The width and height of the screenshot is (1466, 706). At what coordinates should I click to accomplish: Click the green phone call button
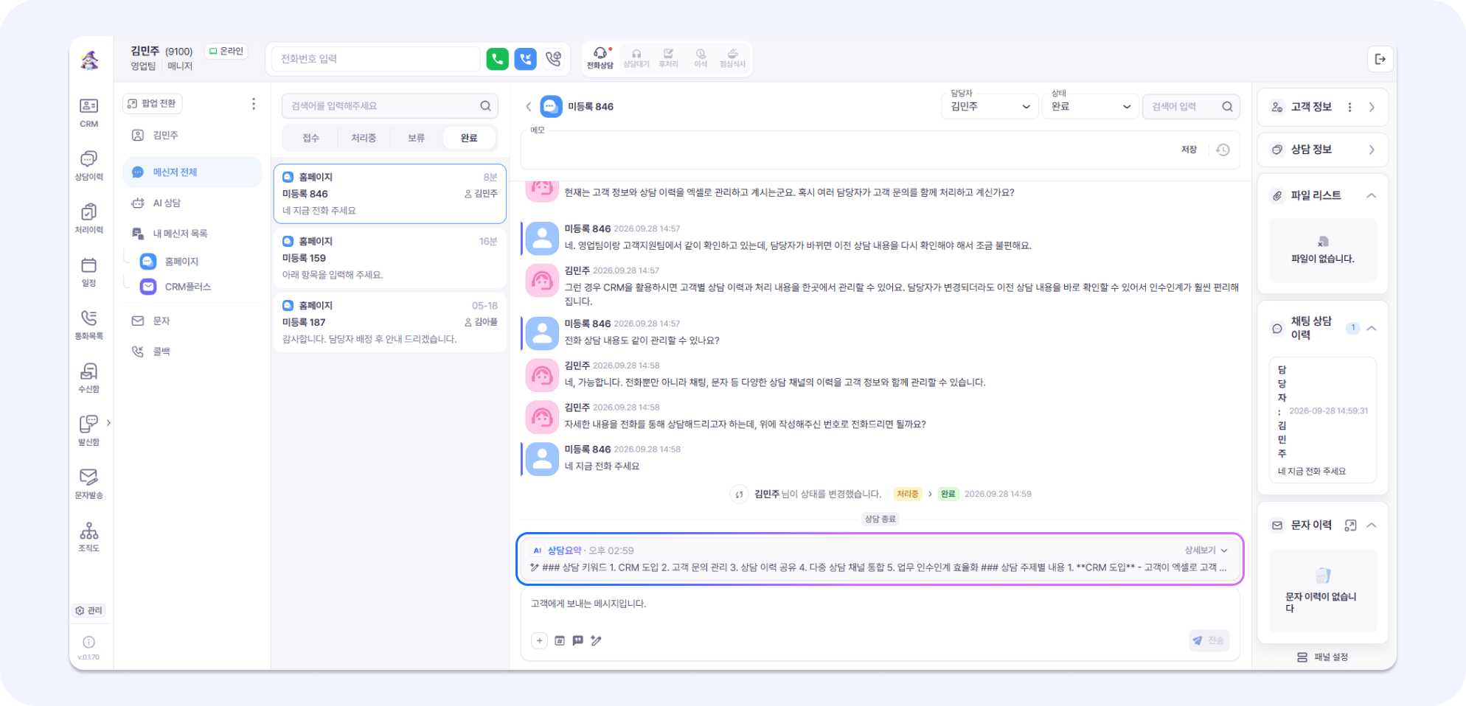[497, 59]
